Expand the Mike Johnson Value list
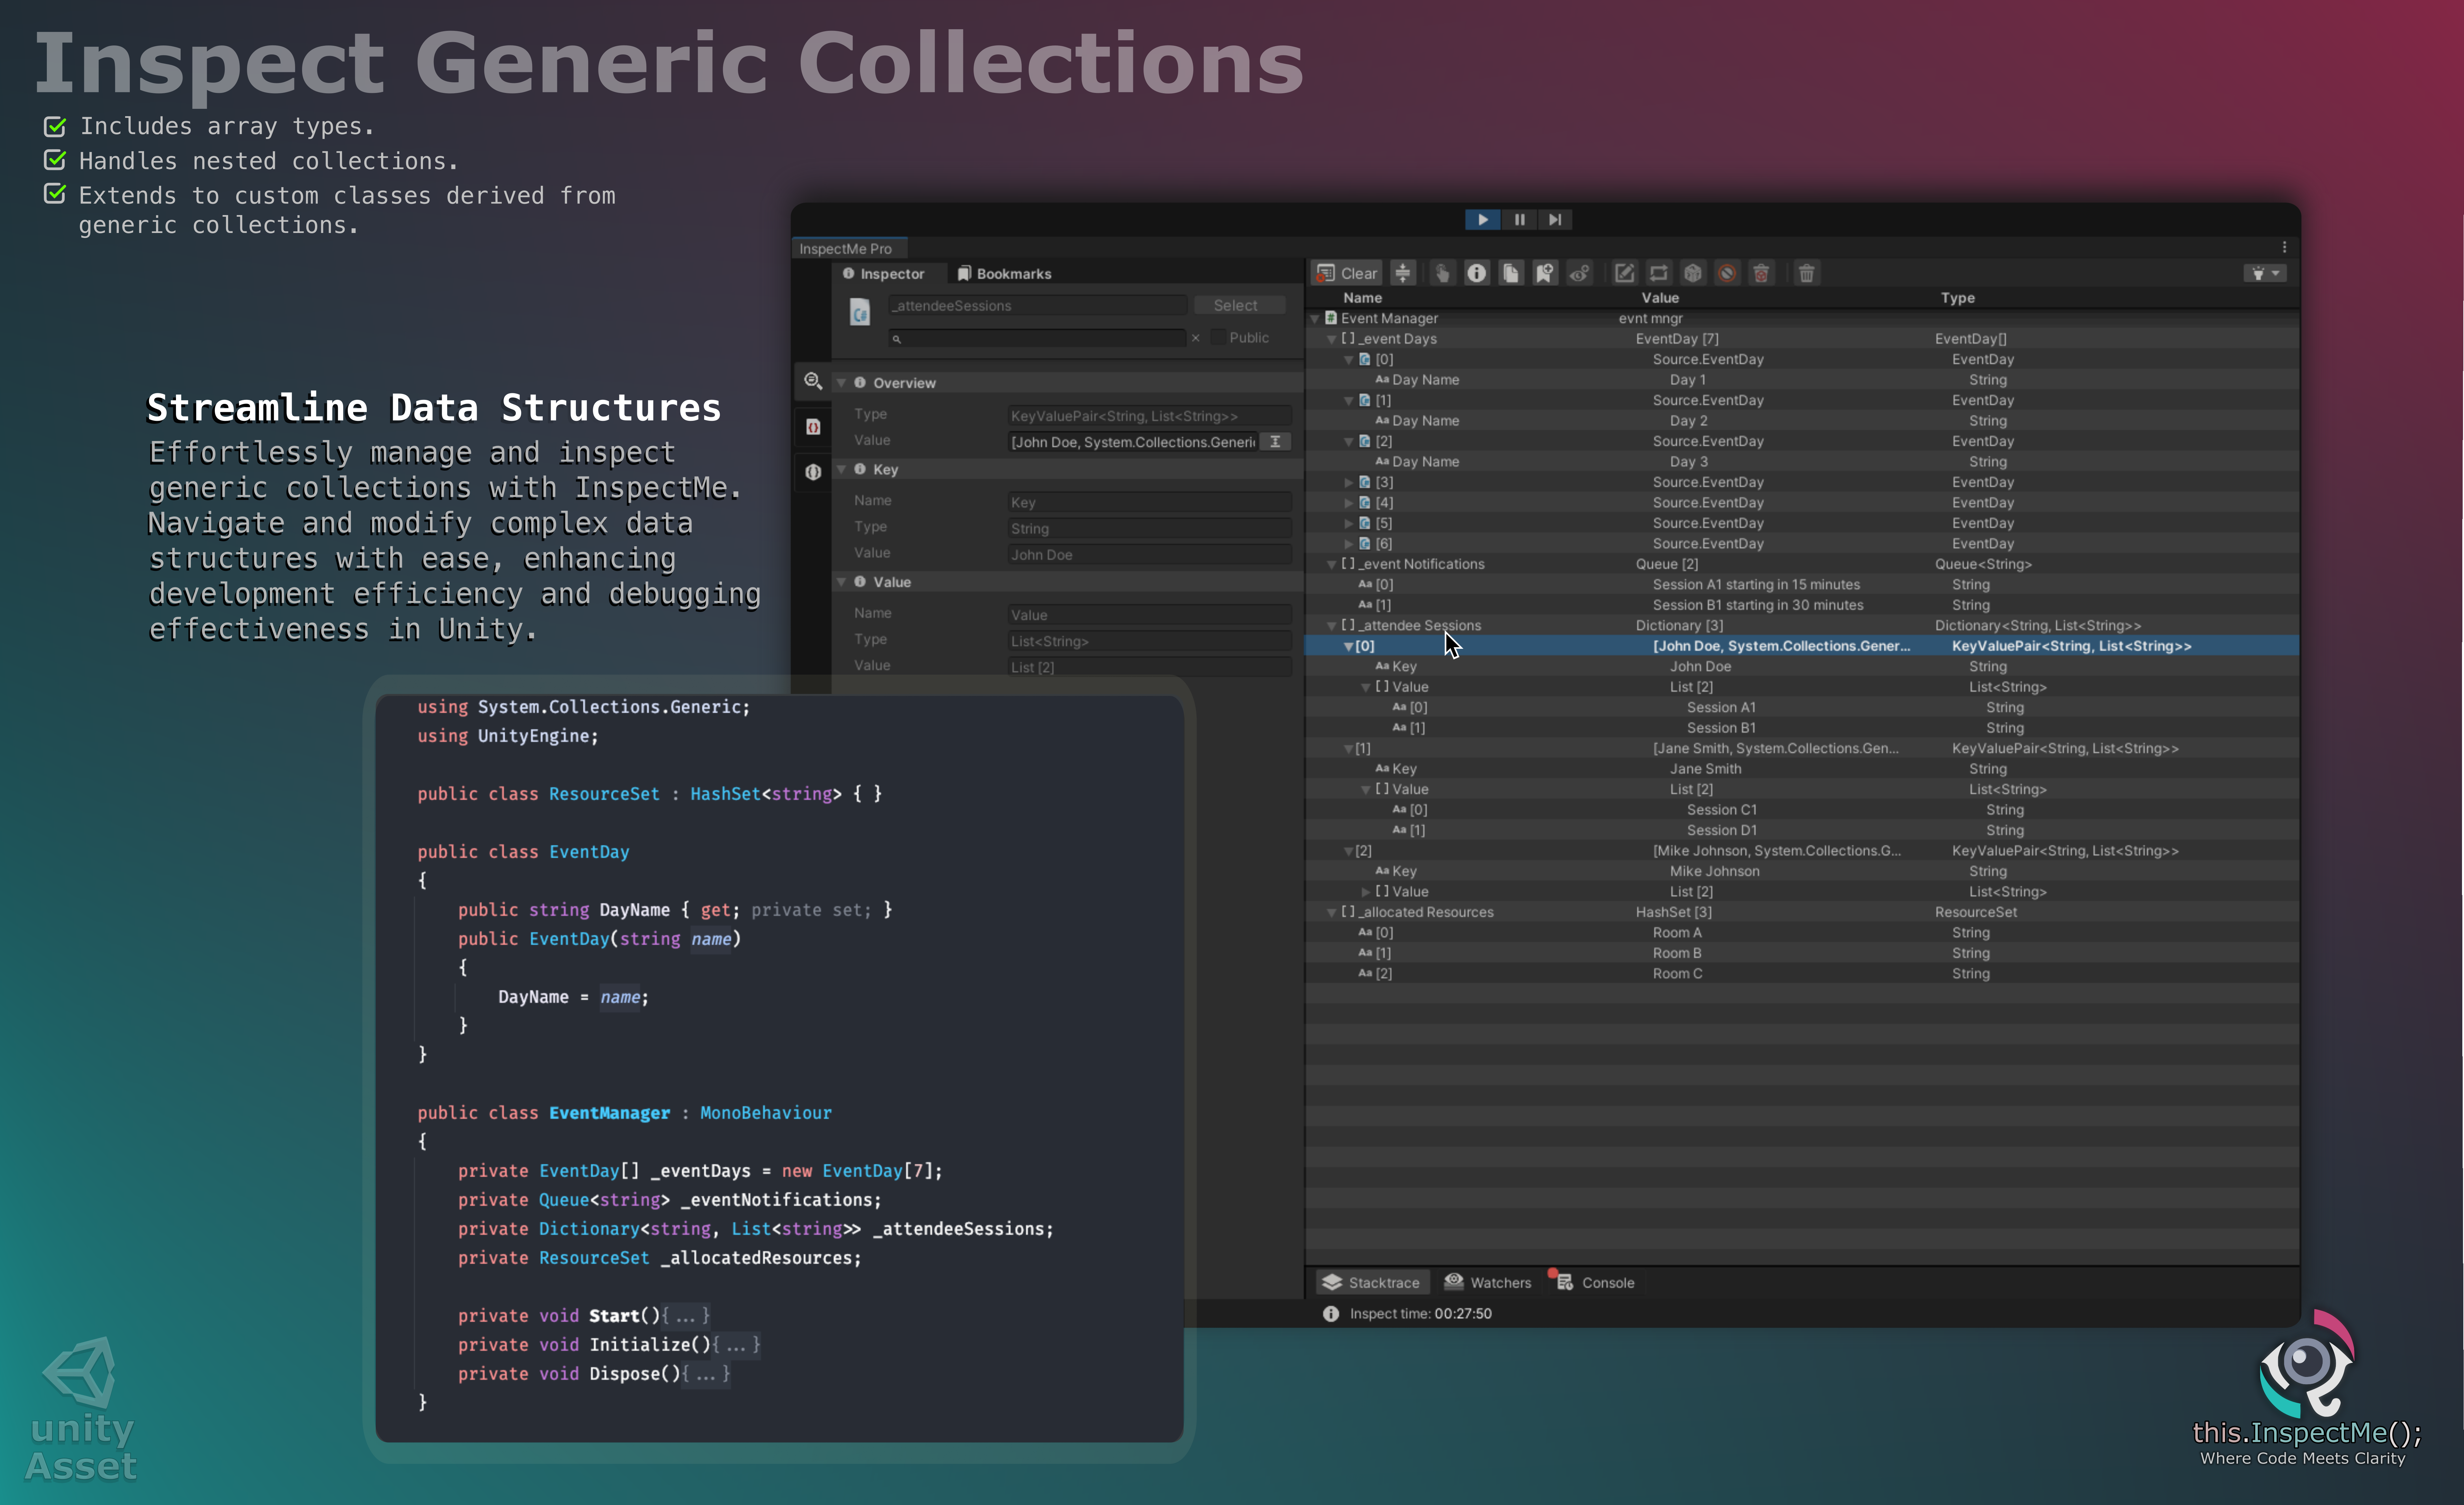Viewport: 2464px width, 1505px height. (x=1366, y=892)
